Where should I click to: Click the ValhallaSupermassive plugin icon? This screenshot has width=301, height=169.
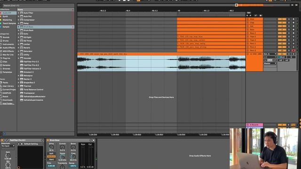point(22,100)
